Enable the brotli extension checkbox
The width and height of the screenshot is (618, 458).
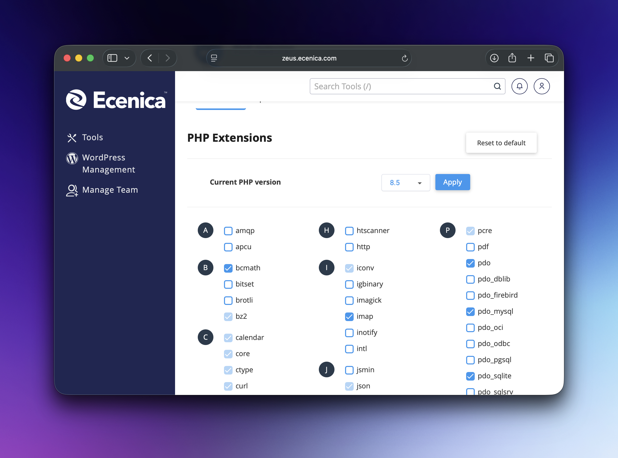point(228,301)
